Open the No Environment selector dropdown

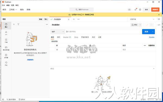(142, 19)
